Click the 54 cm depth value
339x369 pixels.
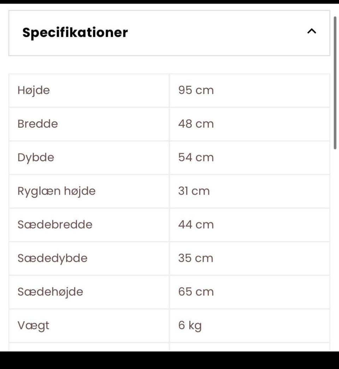[x=196, y=157]
